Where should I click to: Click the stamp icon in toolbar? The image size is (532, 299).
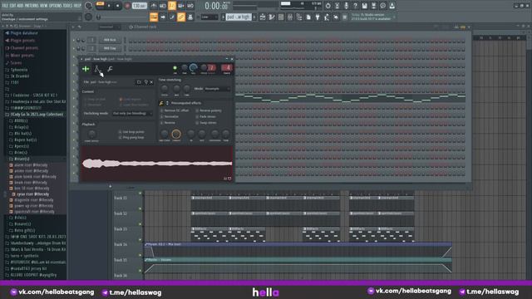pos(190,17)
